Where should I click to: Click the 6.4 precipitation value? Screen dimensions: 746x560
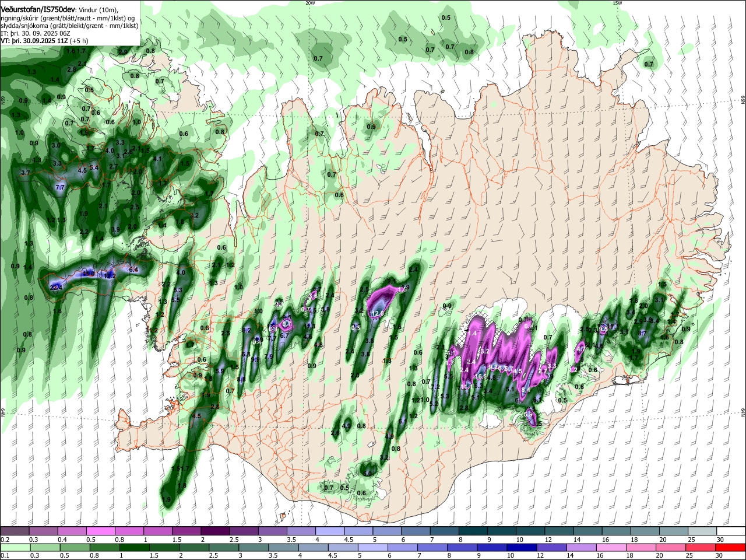tap(133, 269)
